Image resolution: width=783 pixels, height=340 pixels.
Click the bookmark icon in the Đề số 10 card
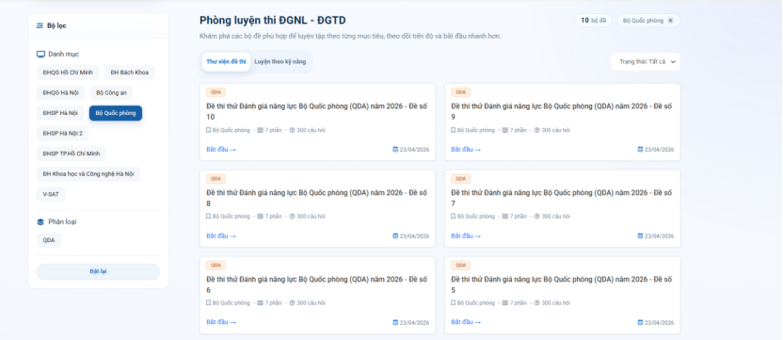209,130
